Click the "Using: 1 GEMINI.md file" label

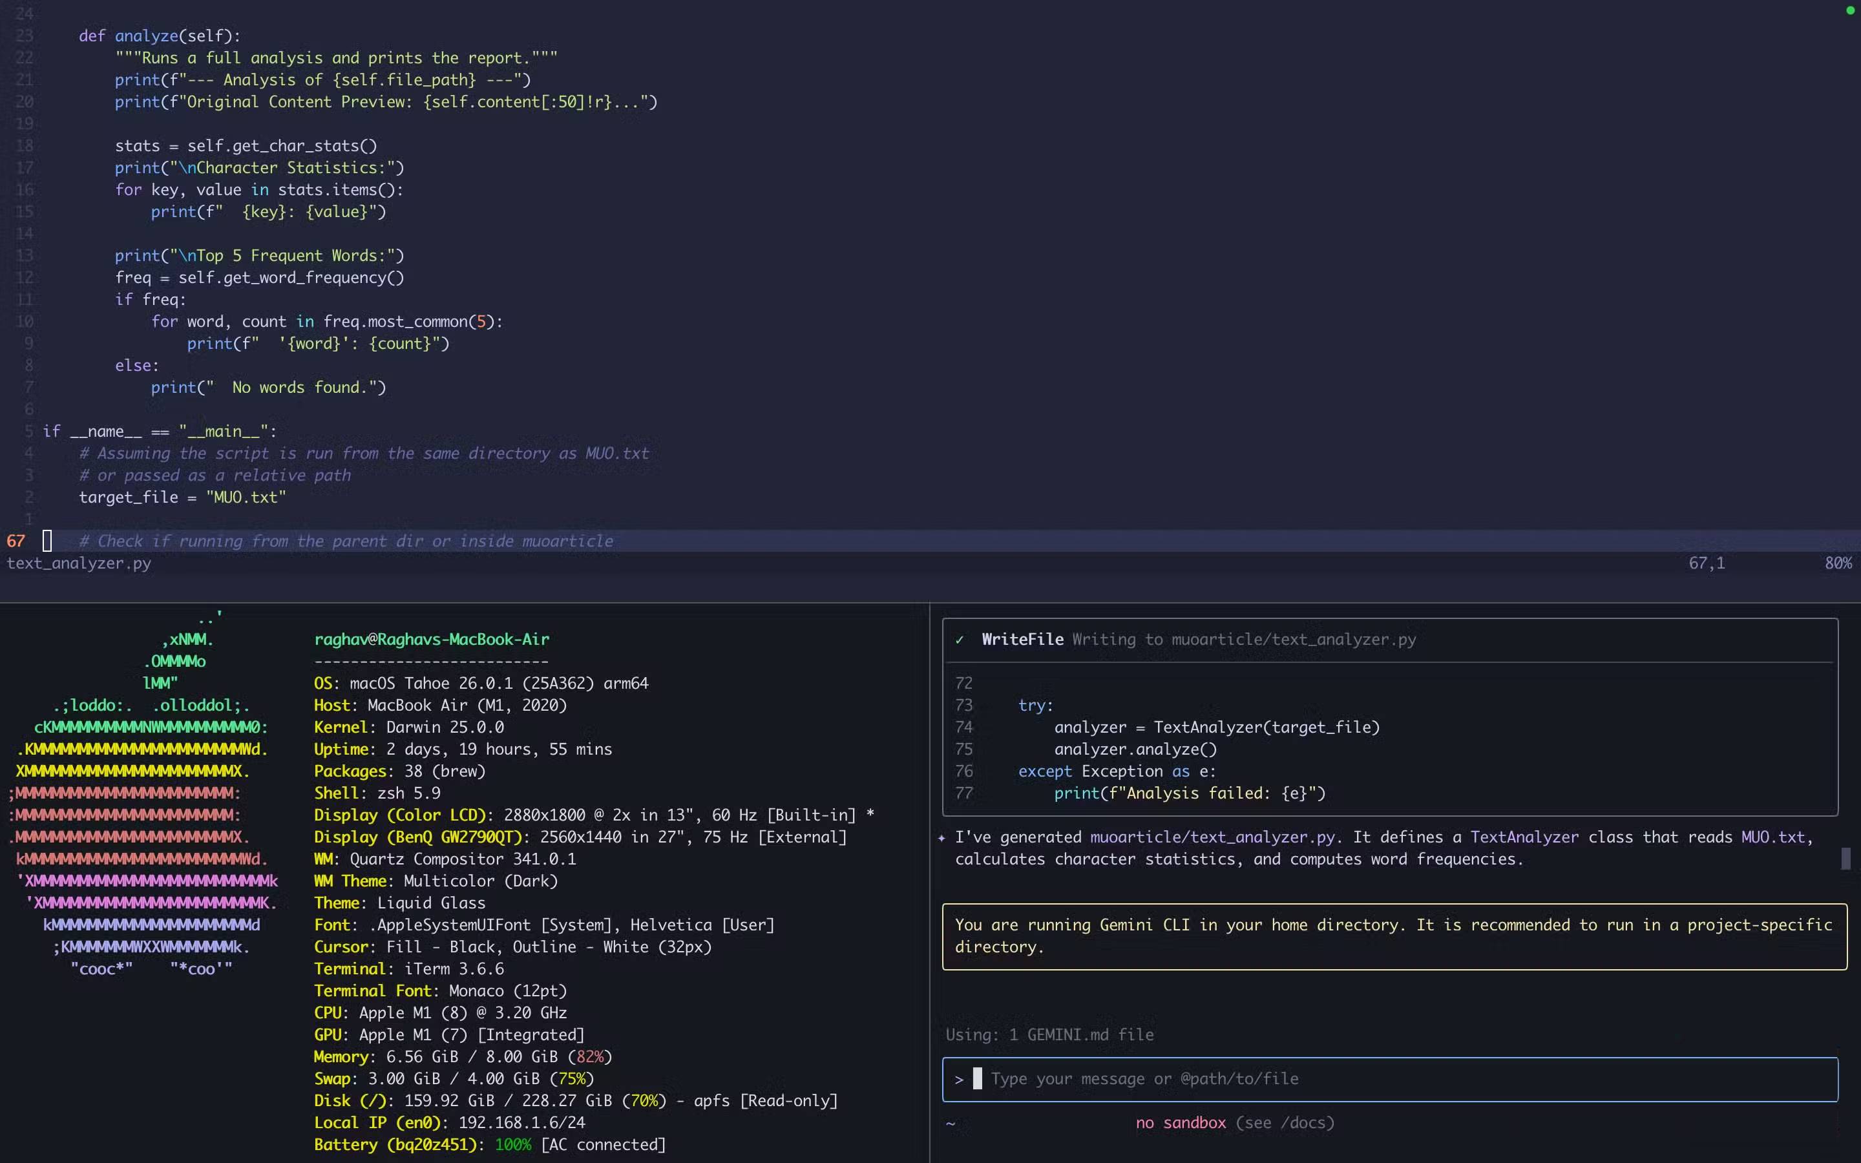coord(1049,1034)
